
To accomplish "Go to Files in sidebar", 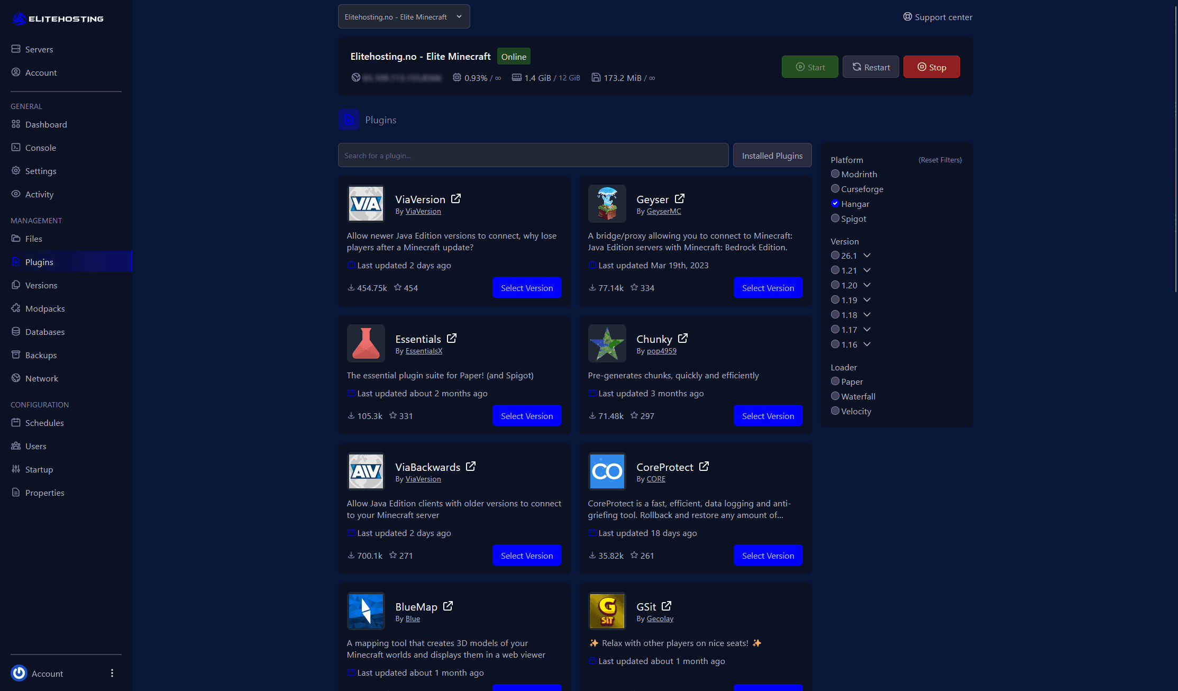I will [66, 239].
